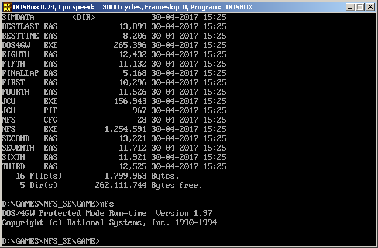Viewport: 378px width, 248px height.
Task: Click file size 967
Action: 140,110
